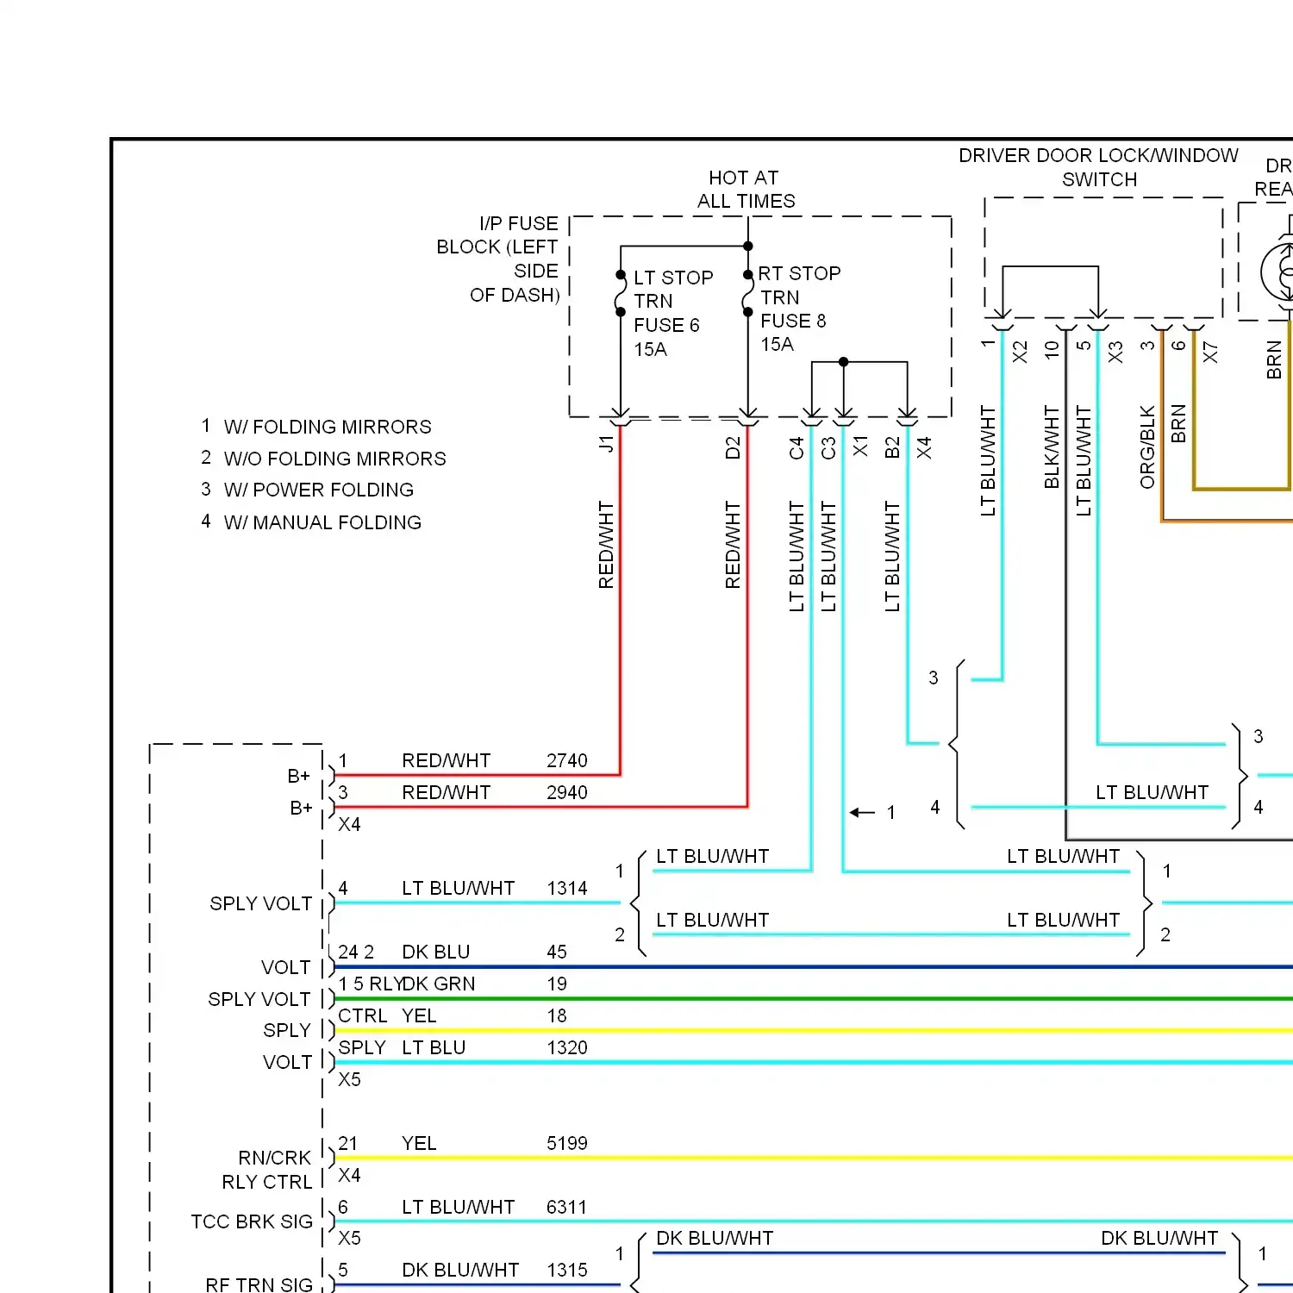The width and height of the screenshot is (1293, 1293).
Task: Click connector label "C3"
Action: 828,448
